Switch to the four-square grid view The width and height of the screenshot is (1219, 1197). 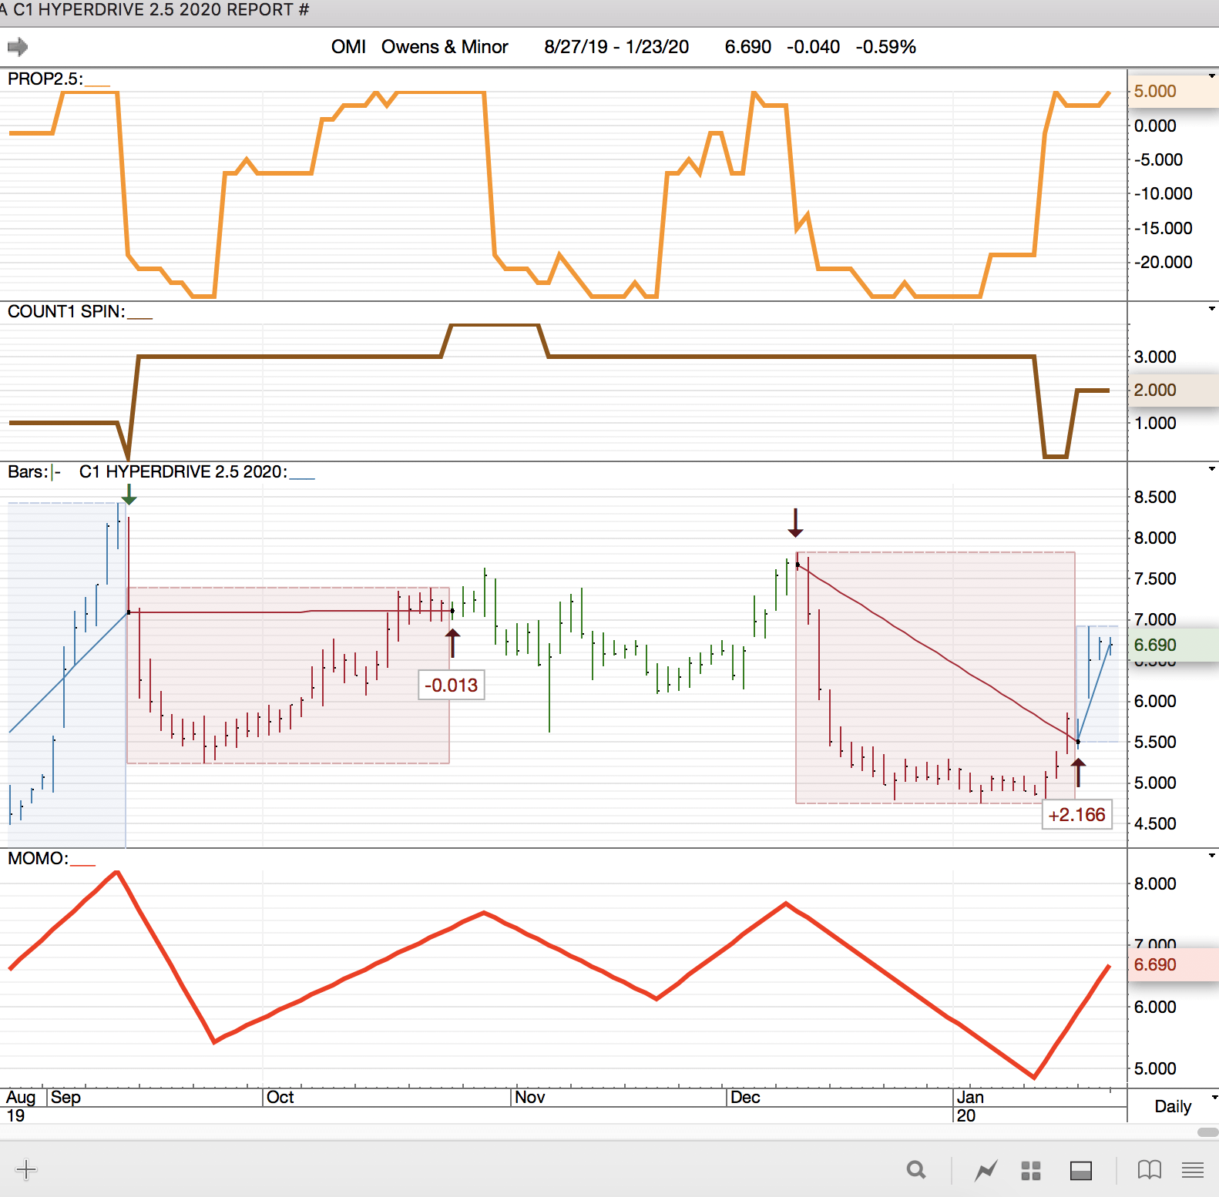point(1031,1171)
